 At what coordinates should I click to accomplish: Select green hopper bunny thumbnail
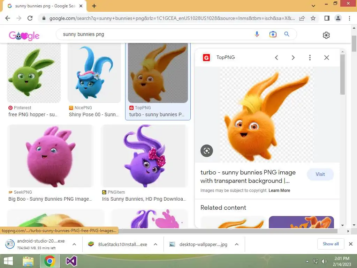click(x=34, y=73)
